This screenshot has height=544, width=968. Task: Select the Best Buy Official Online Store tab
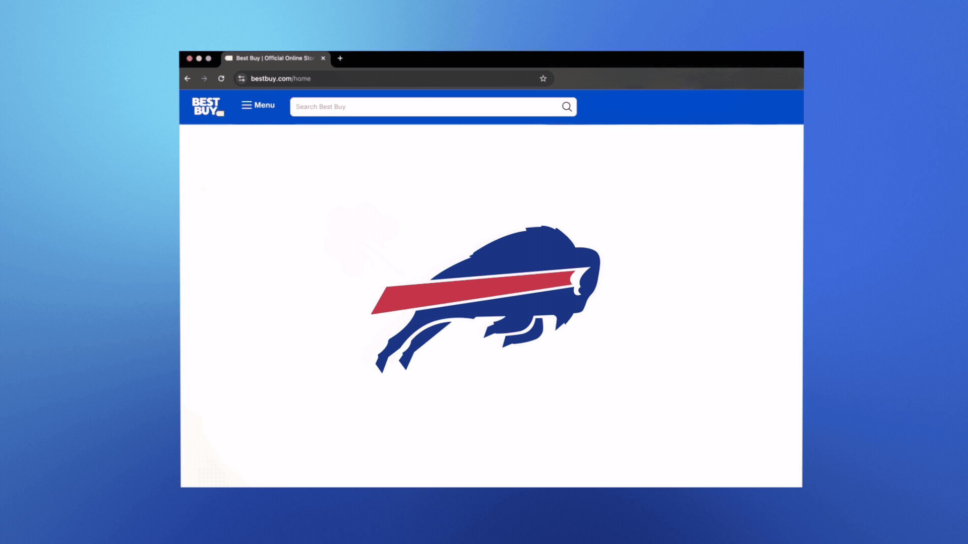(x=275, y=58)
